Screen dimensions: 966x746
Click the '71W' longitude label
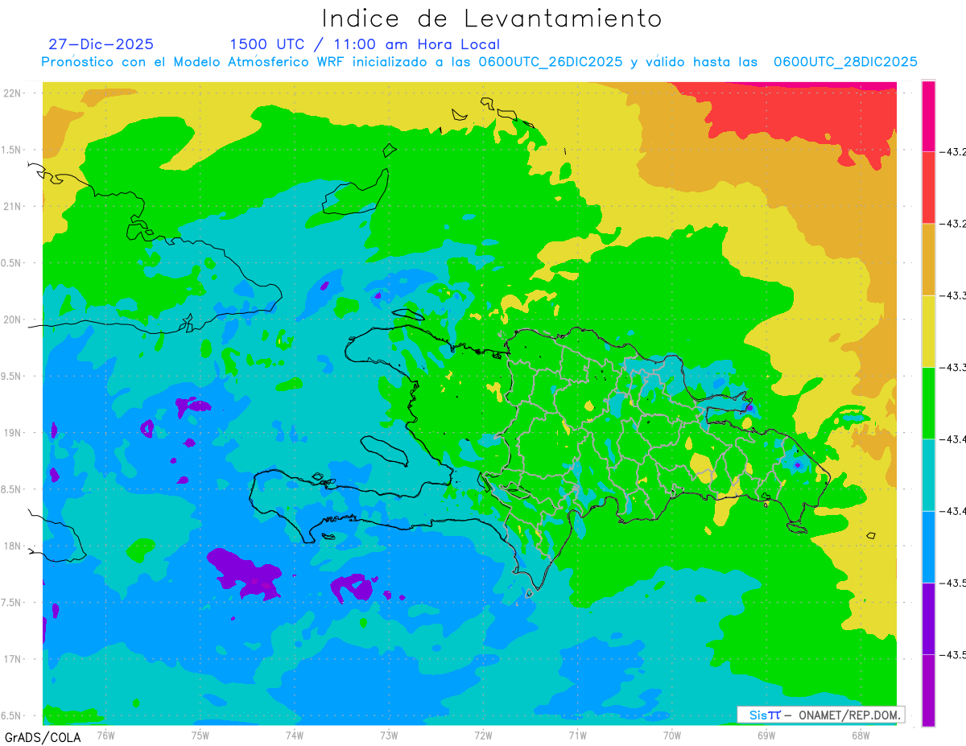tap(577, 735)
